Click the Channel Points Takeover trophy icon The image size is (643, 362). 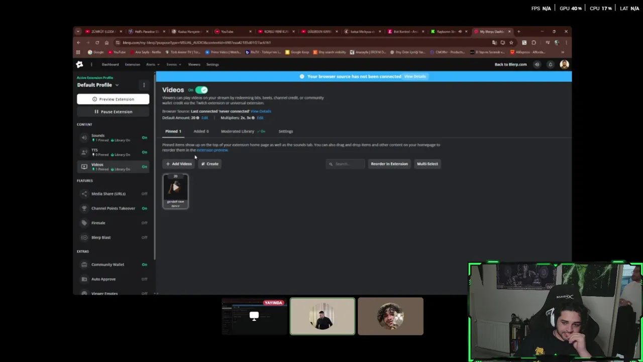[x=84, y=208]
